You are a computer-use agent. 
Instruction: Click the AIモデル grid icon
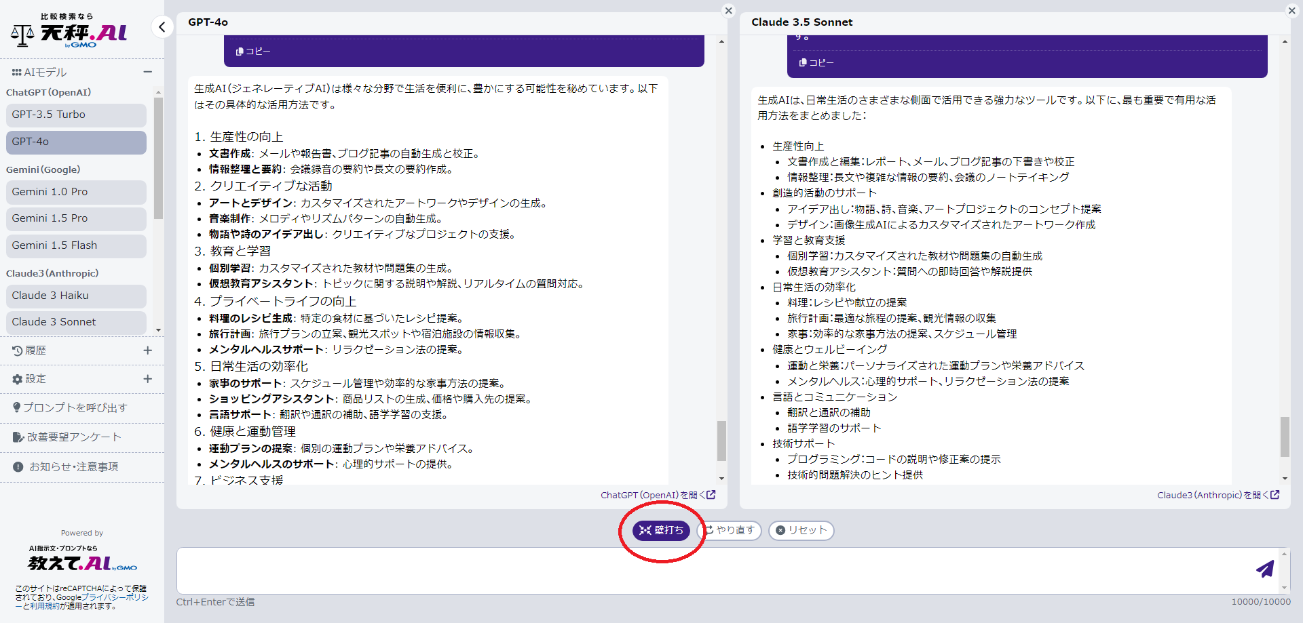click(x=17, y=73)
